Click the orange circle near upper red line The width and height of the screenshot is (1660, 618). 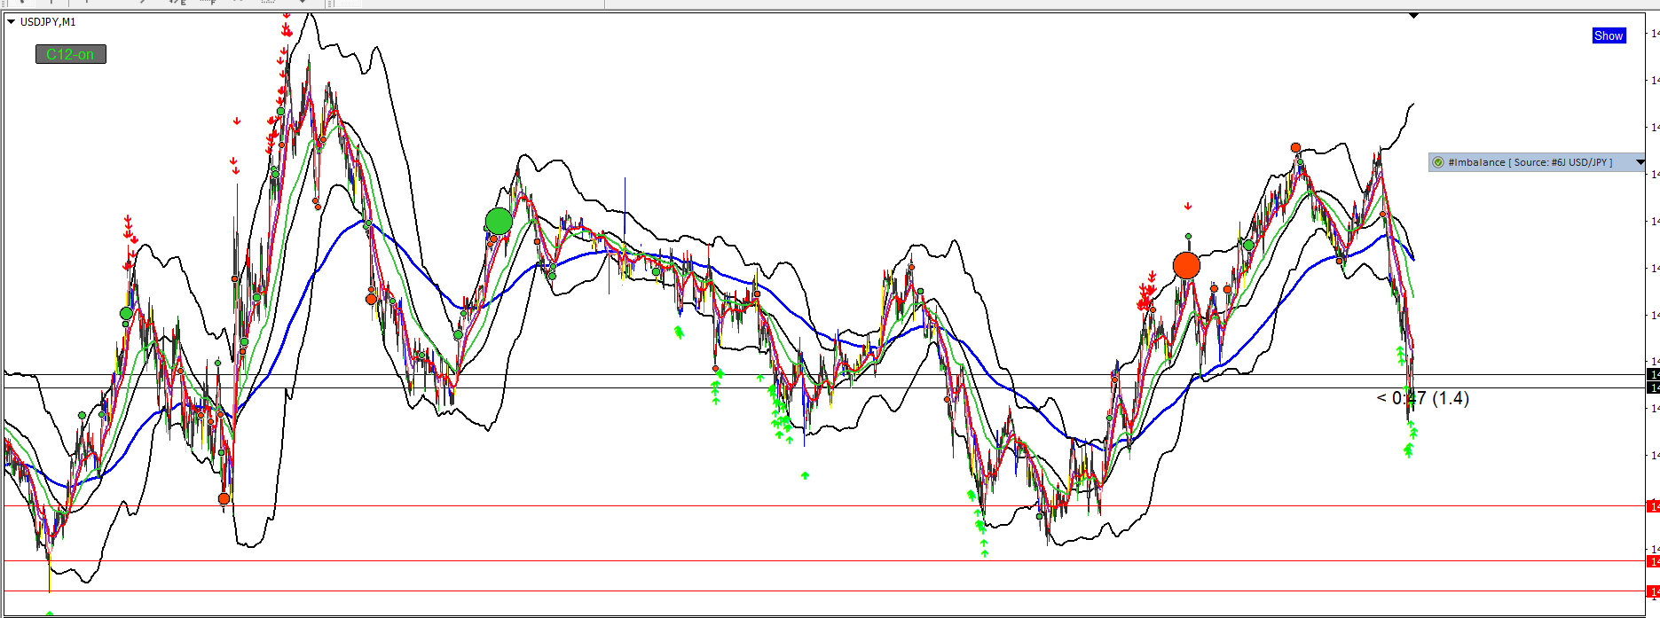click(224, 499)
